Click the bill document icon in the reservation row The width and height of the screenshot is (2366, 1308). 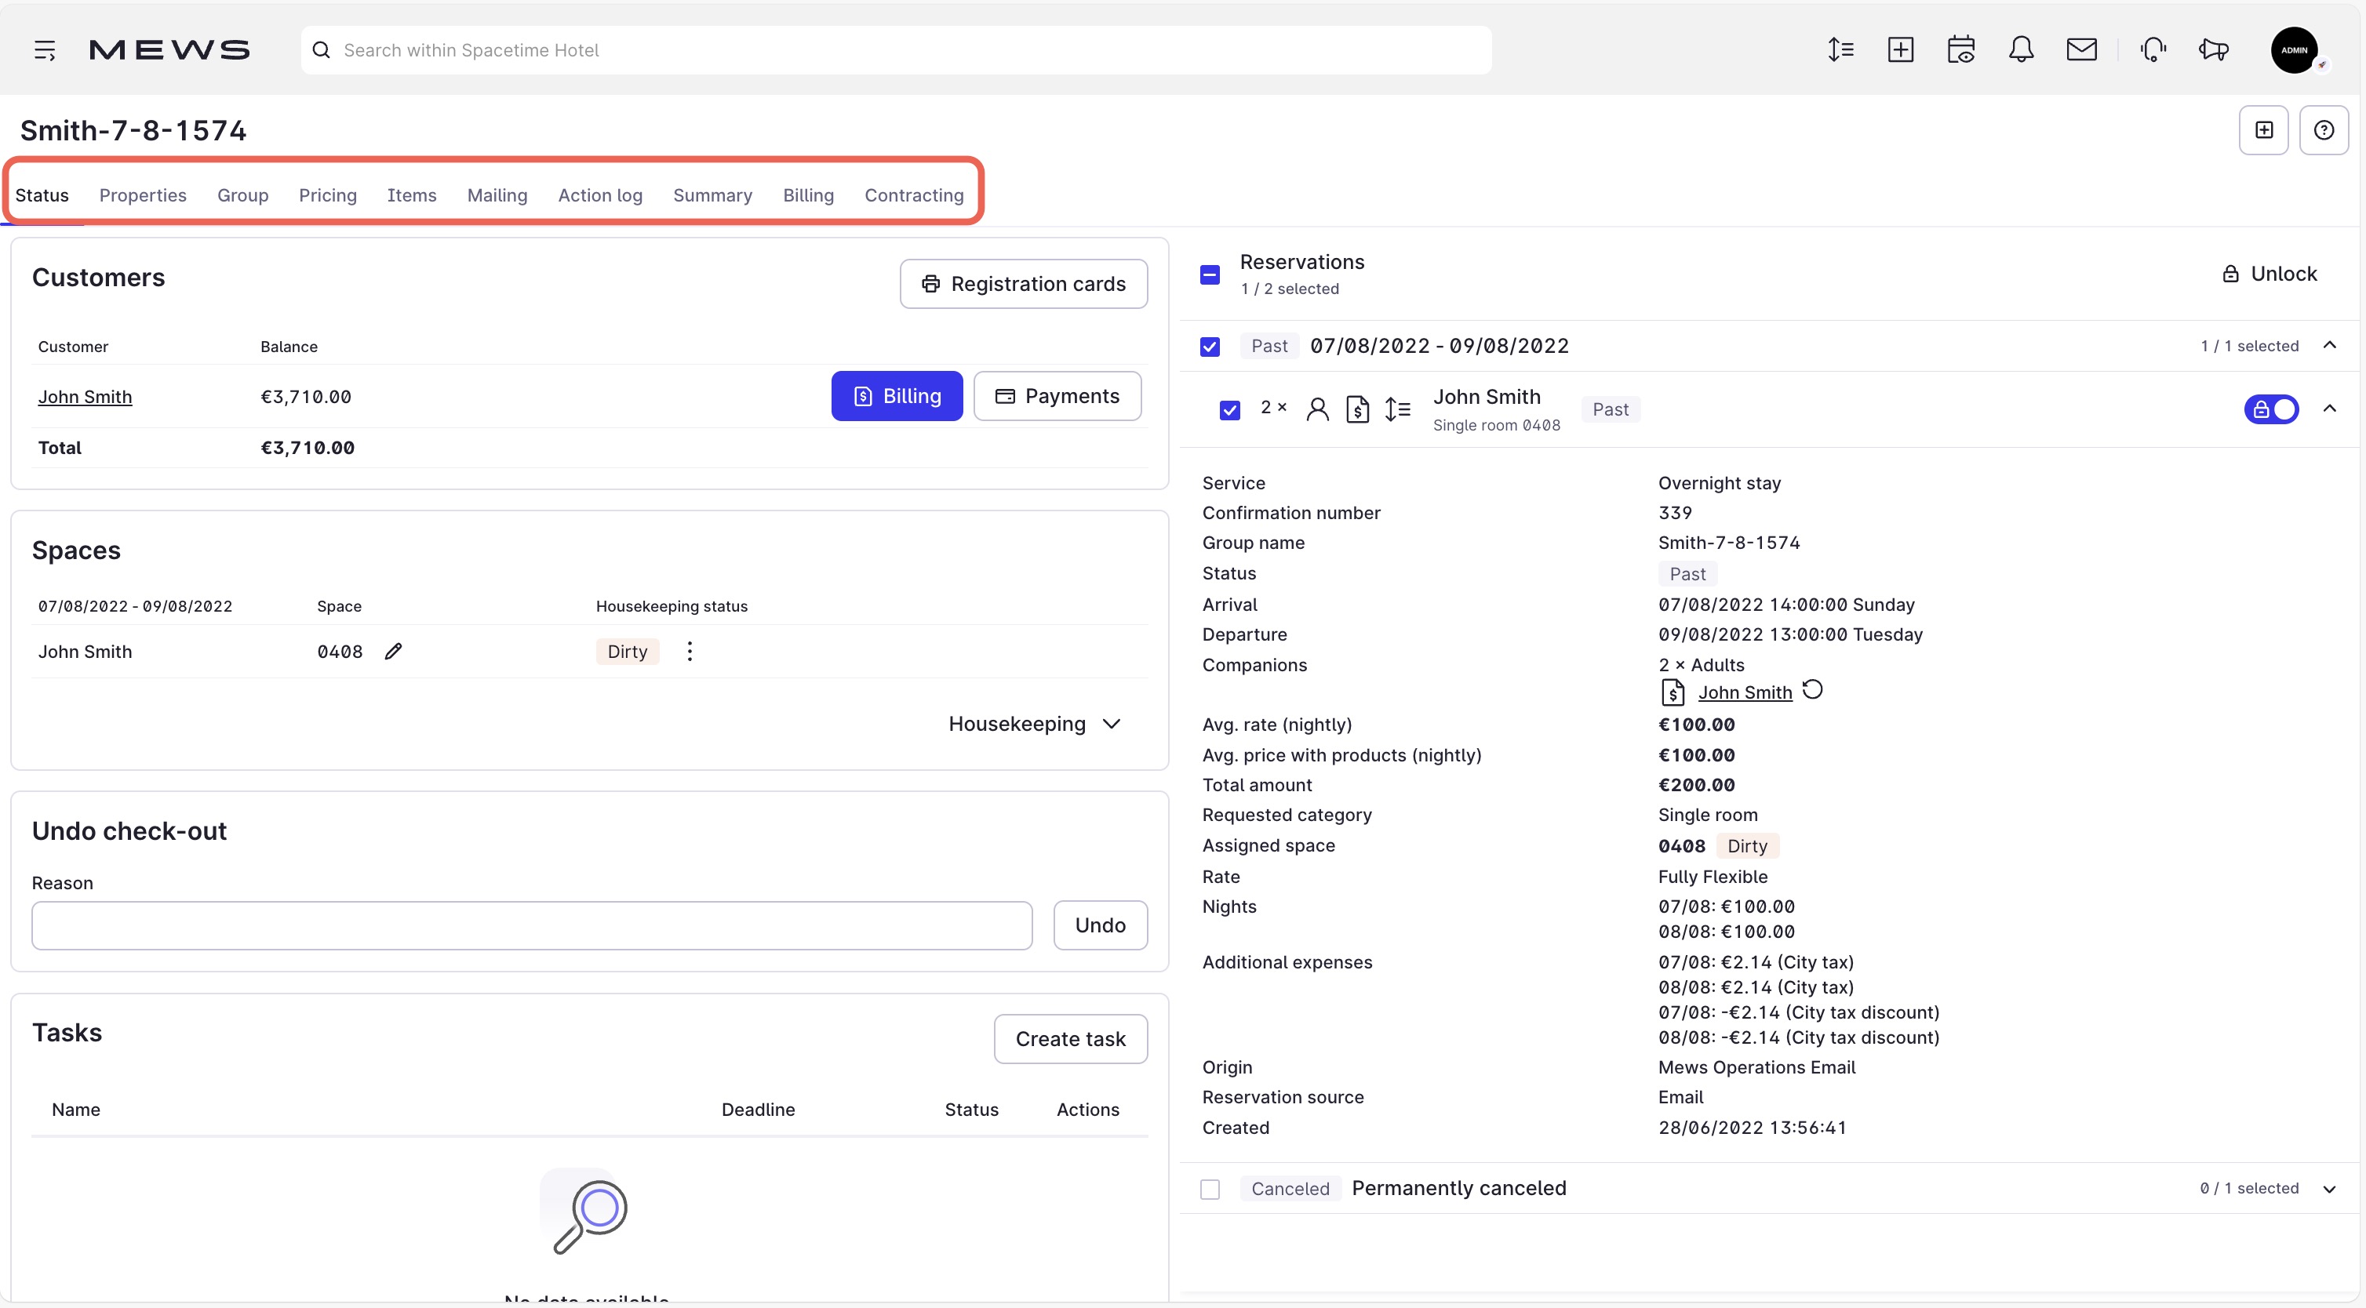click(1357, 409)
